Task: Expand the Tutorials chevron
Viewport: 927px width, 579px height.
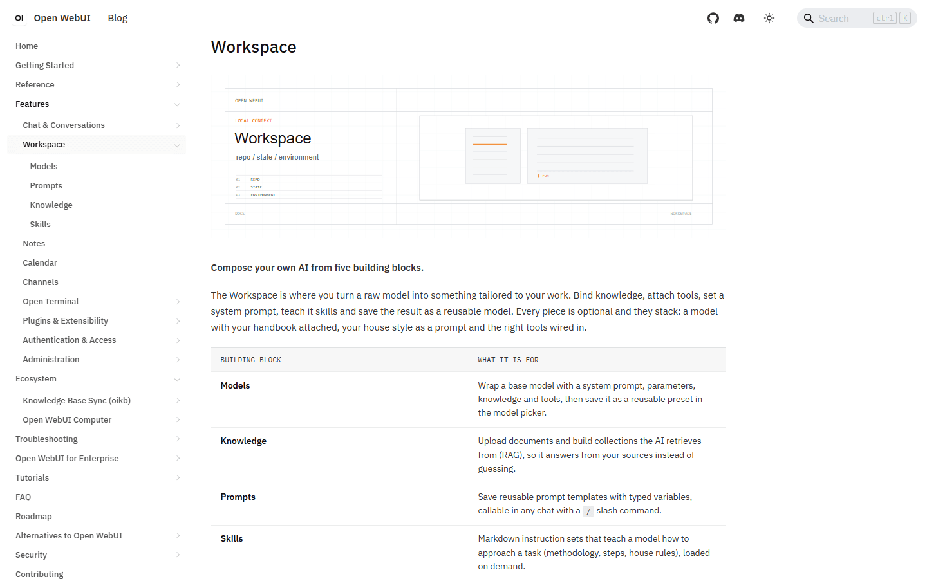Action: click(x=178, y=477)
